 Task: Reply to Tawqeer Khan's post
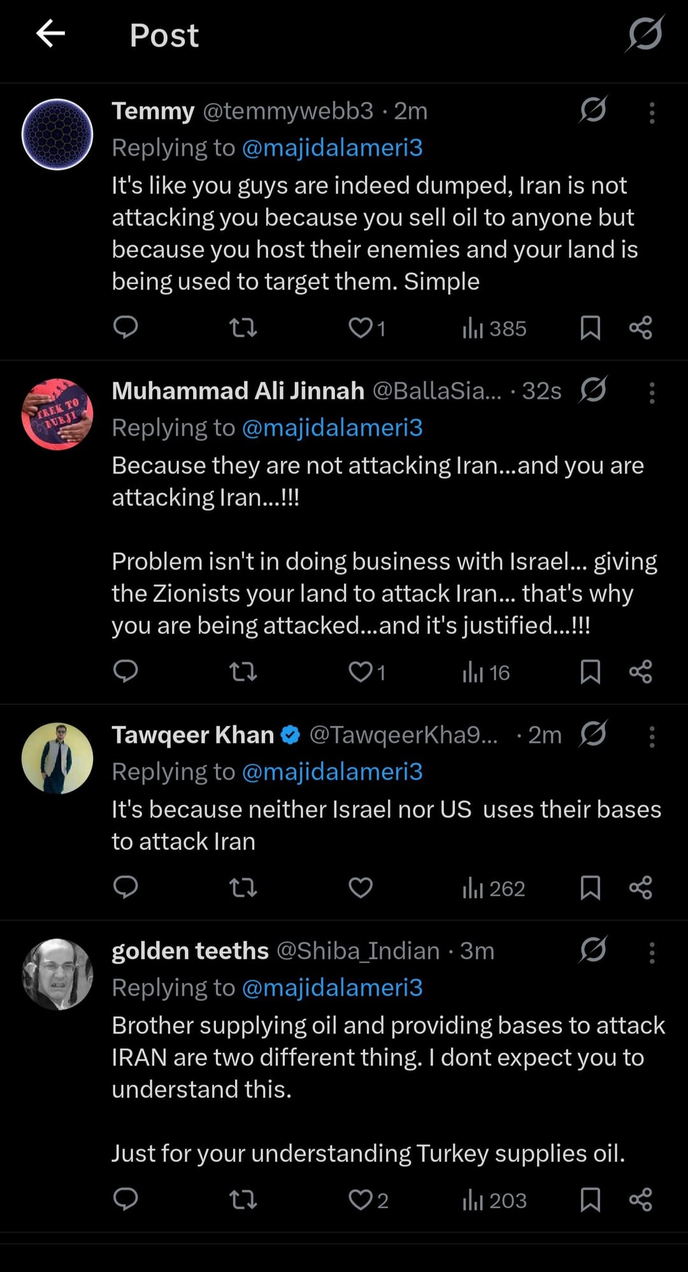click(125, 888)
